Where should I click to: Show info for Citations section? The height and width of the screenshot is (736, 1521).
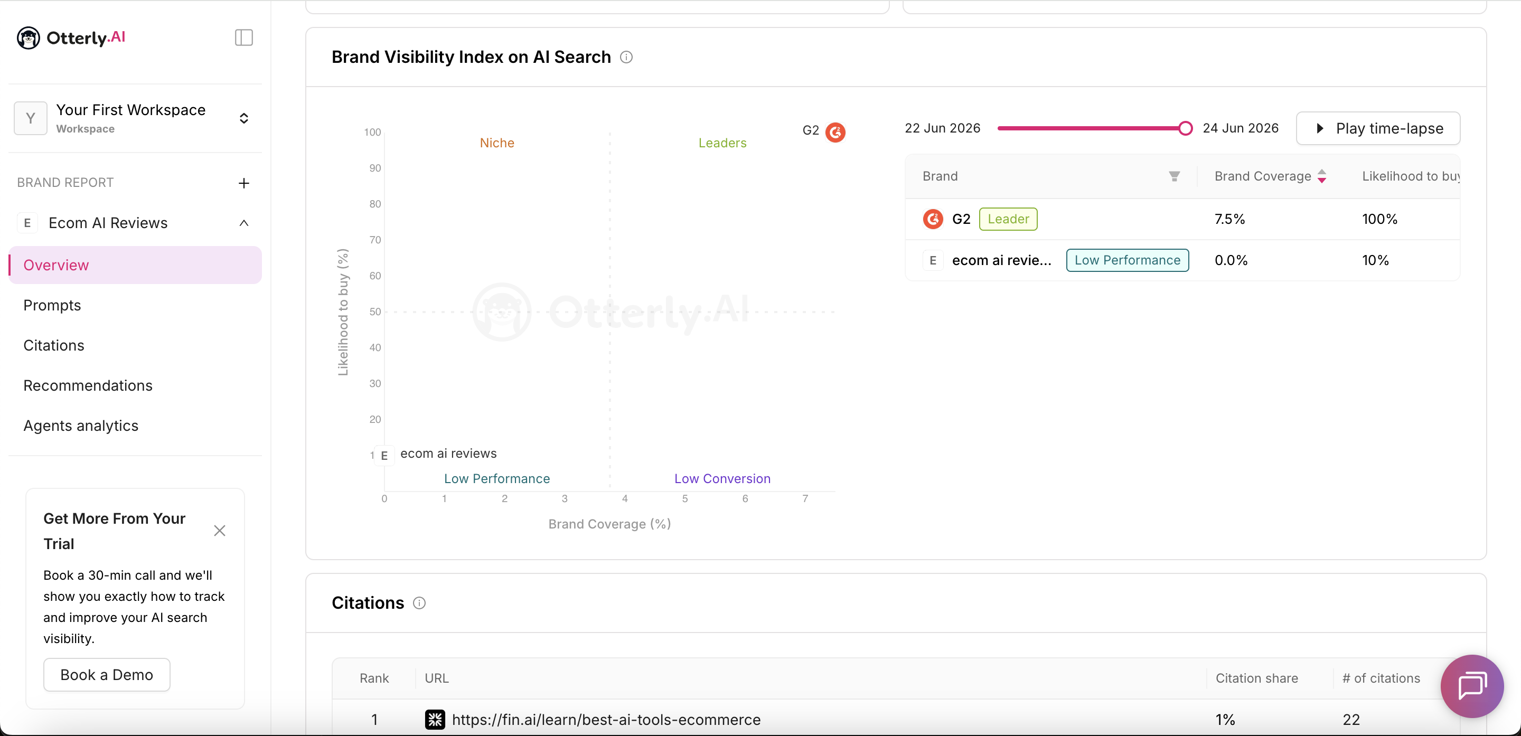(x=419, y=603)
